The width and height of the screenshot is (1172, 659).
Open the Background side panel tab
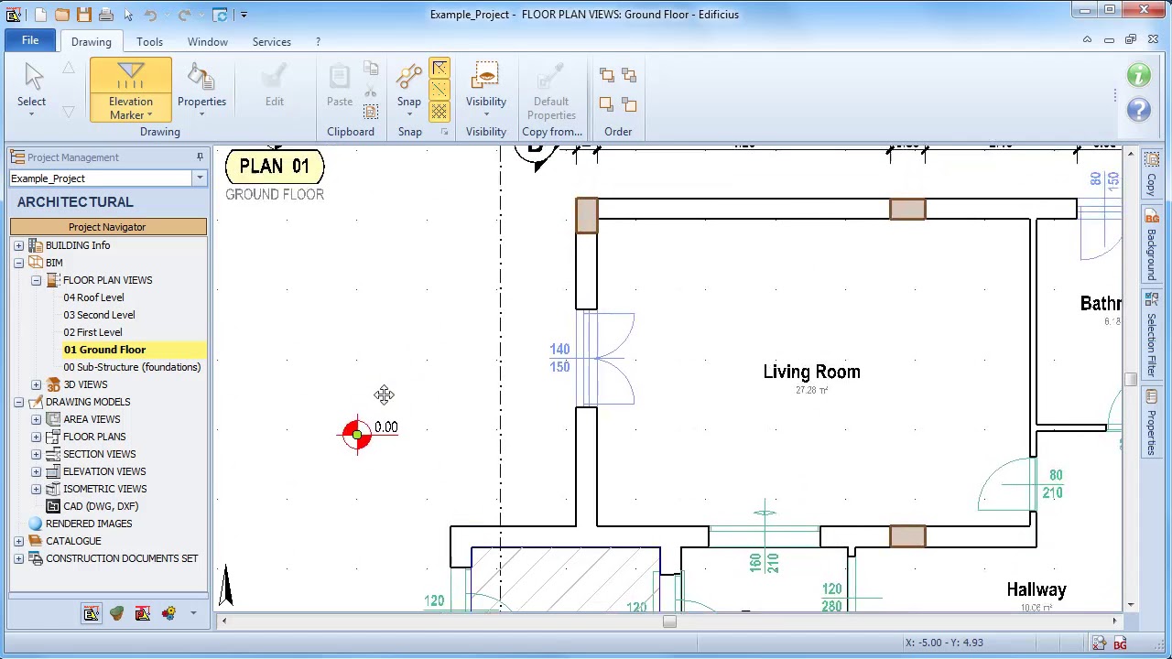pyautogui.click(x=1152, y=245)
